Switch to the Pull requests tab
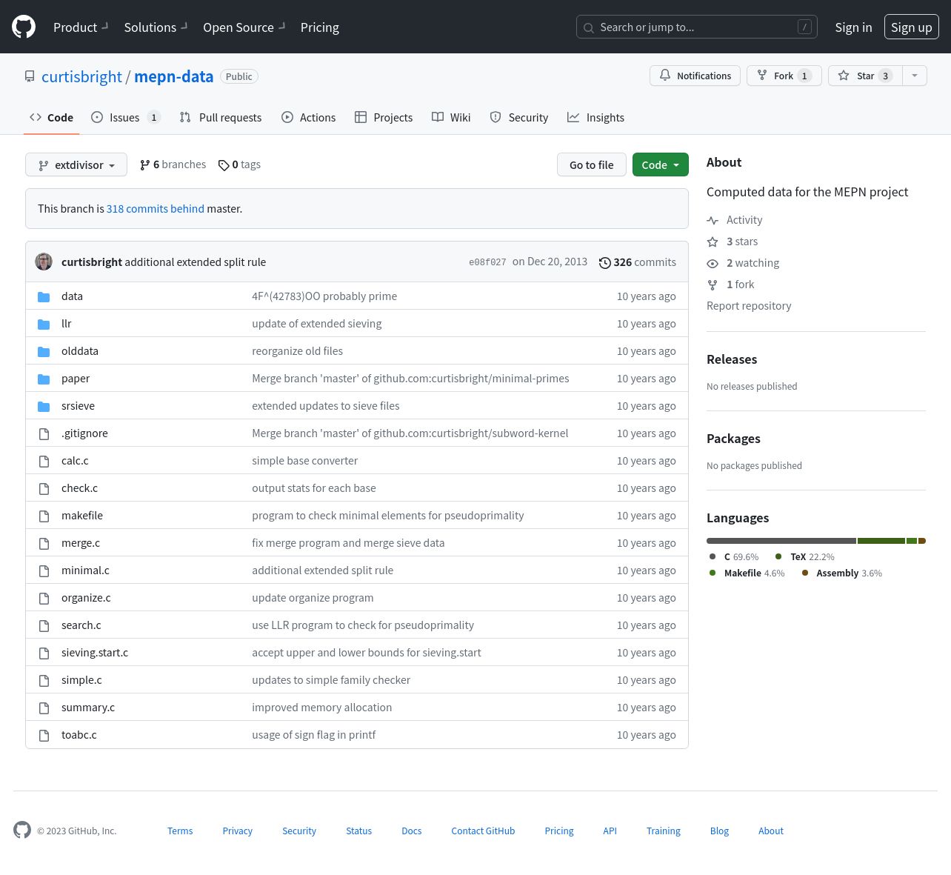This screenshot has height=875, width=951. tap(221, 117)
